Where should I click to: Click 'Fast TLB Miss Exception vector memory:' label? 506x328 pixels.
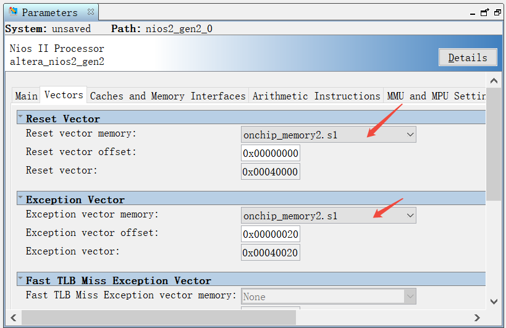(x=131, y=295)
